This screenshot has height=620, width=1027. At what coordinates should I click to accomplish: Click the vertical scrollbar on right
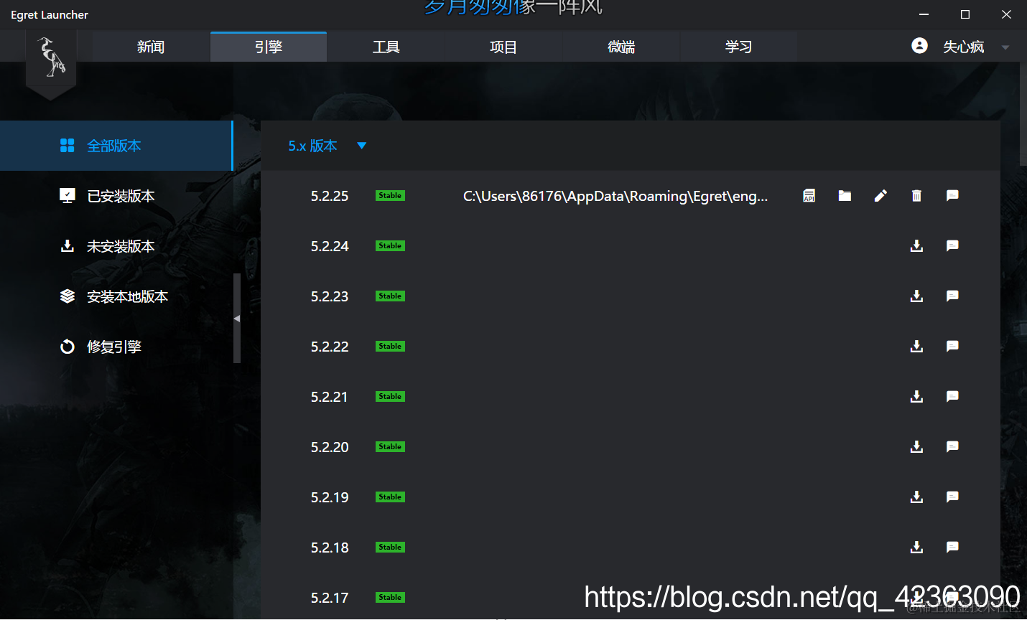coord(1023,115)
